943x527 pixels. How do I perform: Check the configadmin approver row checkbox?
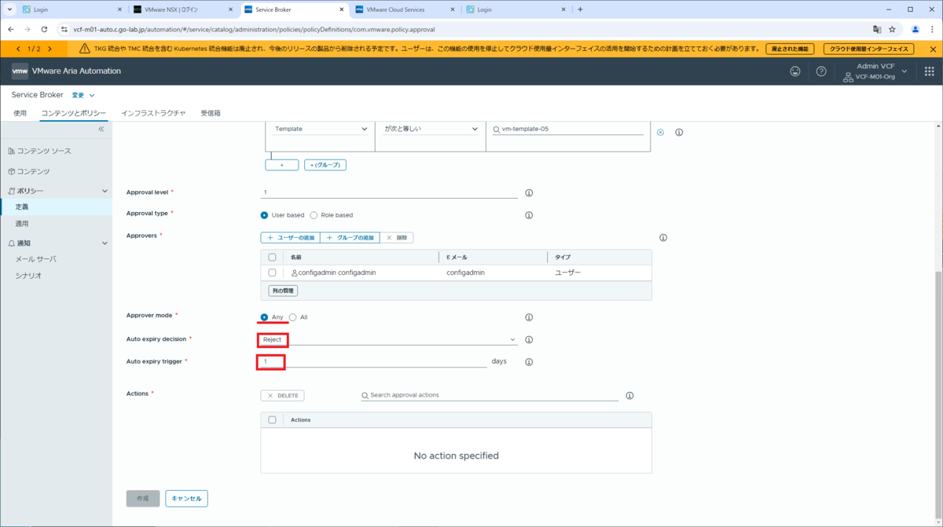[x=272, y=273]
